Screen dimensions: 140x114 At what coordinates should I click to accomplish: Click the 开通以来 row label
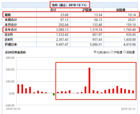tap(11, 44)
